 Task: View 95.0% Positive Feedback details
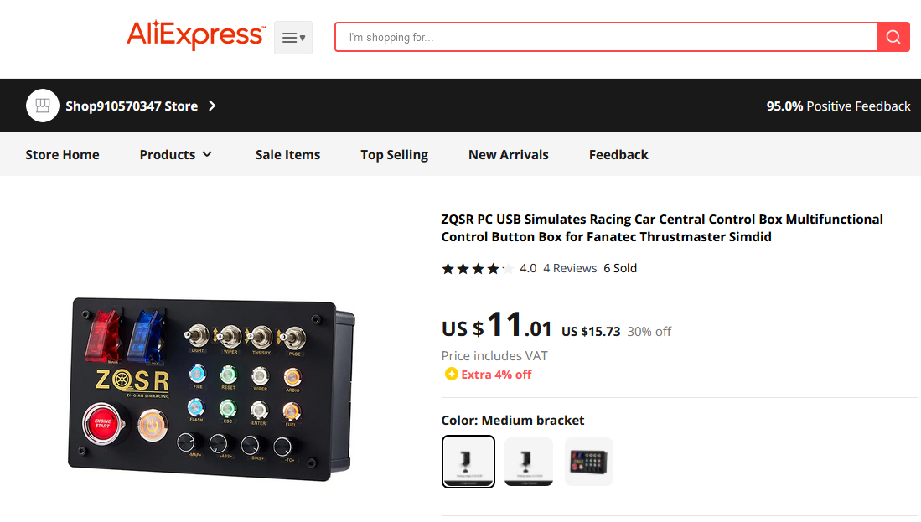pos(838,106)
